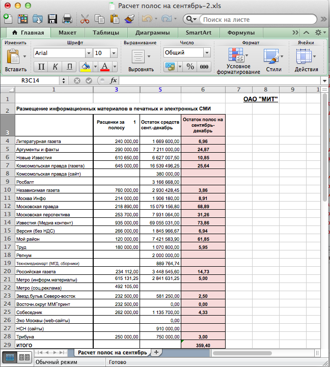
Task: Select all cells via corner button
Action: pyautogui.click(x=8, y=90)
